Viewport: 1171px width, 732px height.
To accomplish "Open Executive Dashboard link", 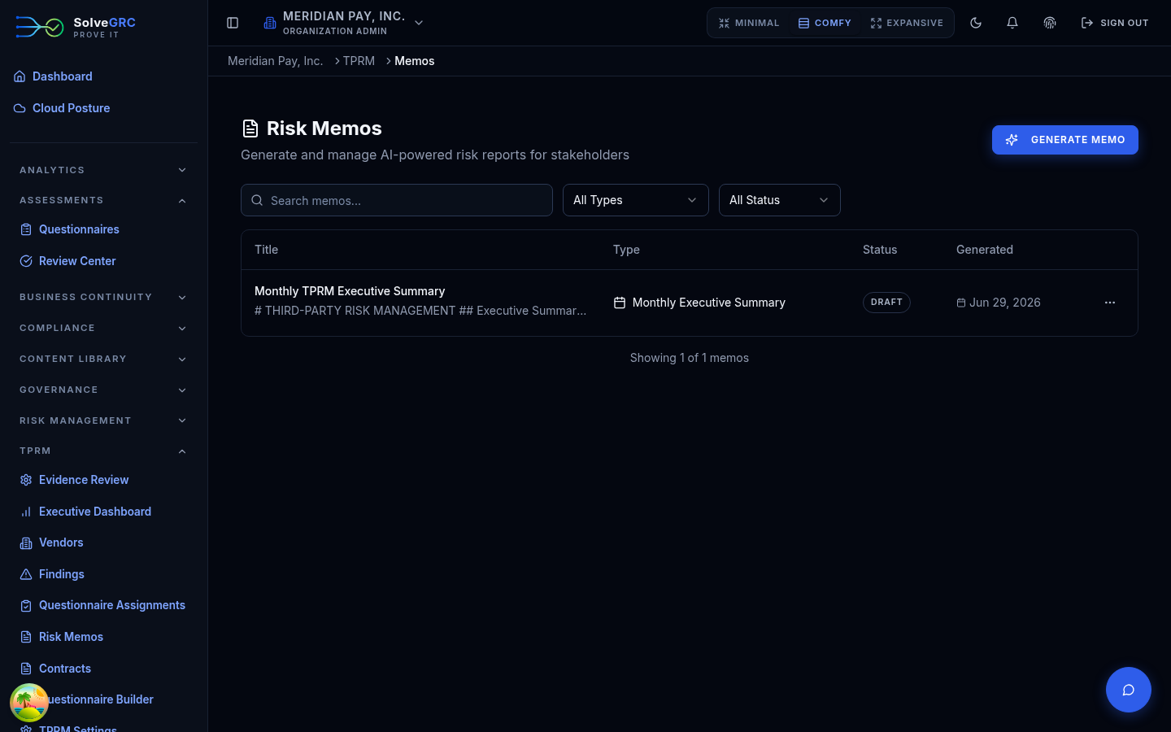I will coord(95,512).
